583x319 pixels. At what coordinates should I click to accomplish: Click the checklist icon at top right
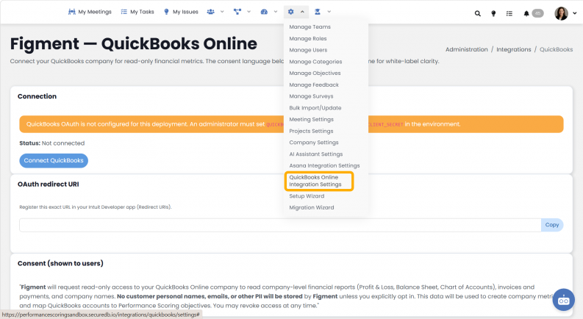509,14
